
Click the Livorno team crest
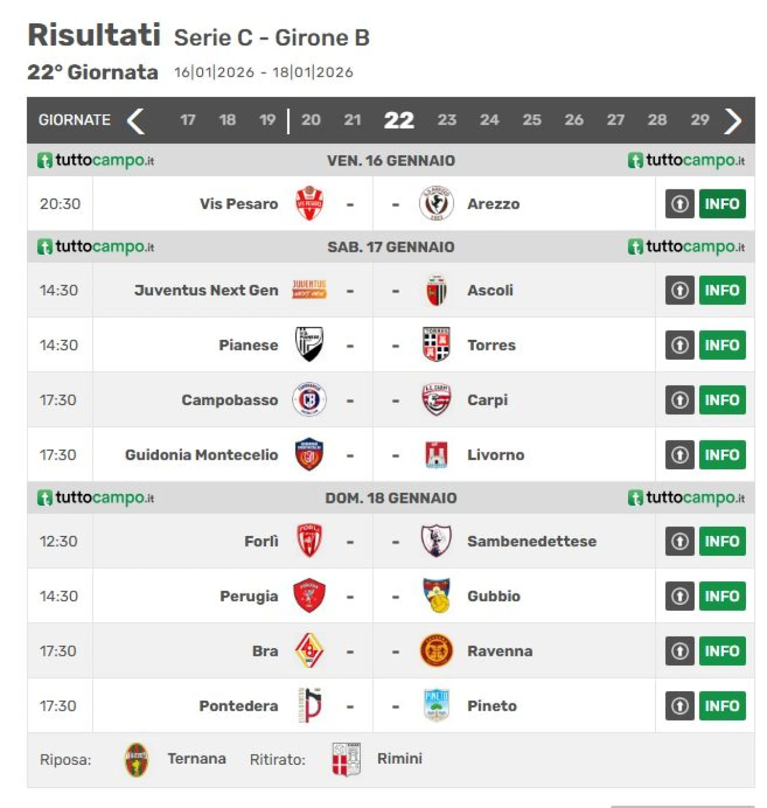pyautogui.click(x=436, y=455)
